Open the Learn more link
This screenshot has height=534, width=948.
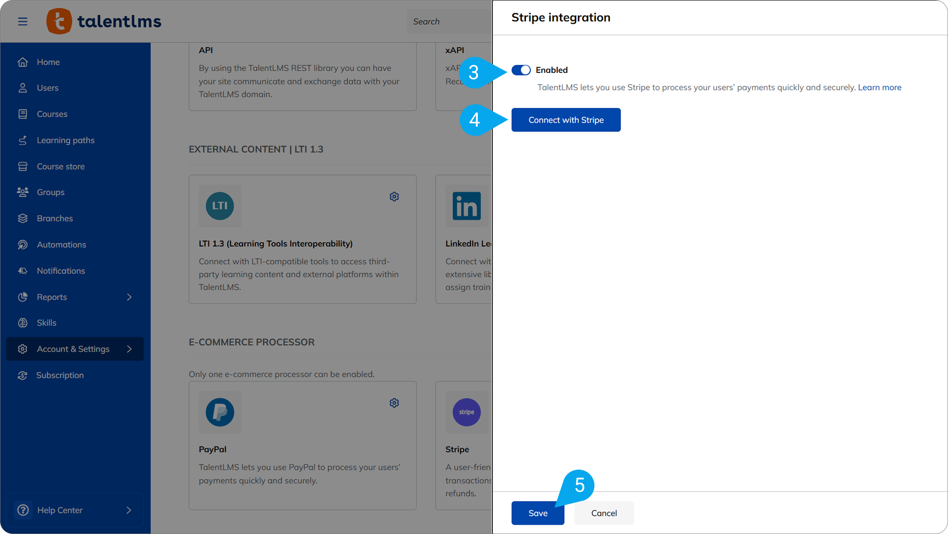tap(879, 87)
